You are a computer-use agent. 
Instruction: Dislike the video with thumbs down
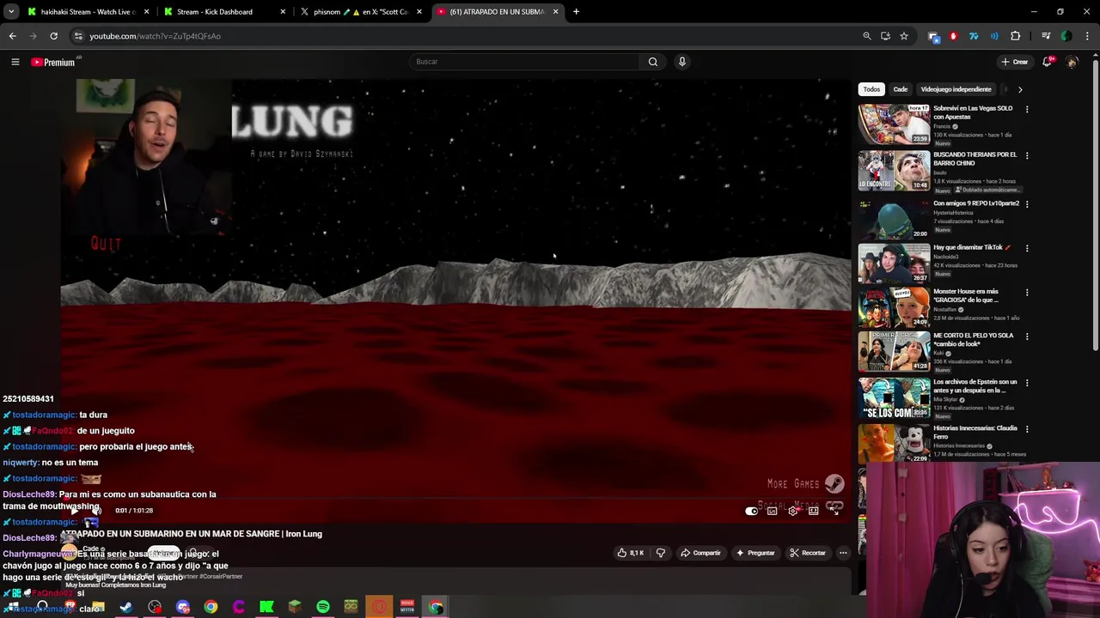[660, 553]
